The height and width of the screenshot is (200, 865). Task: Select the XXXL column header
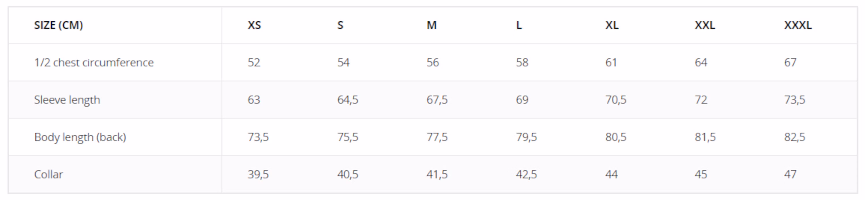coord(798,25)
